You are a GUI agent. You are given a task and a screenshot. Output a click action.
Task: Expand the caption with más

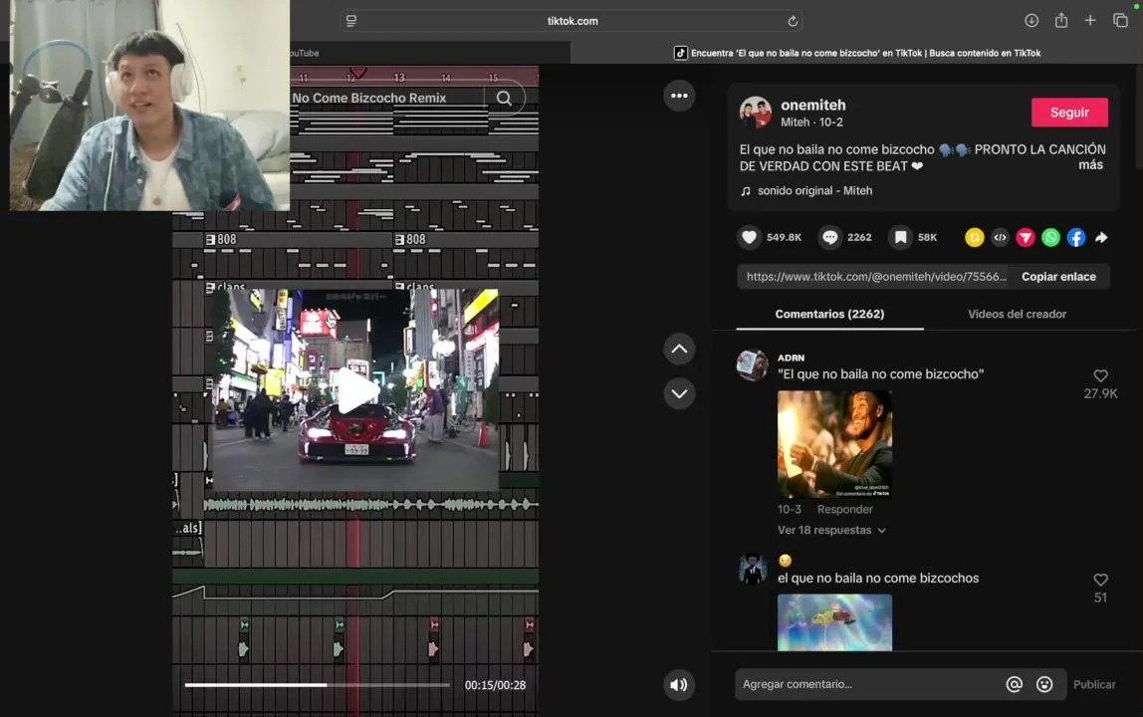point(1090,165)
